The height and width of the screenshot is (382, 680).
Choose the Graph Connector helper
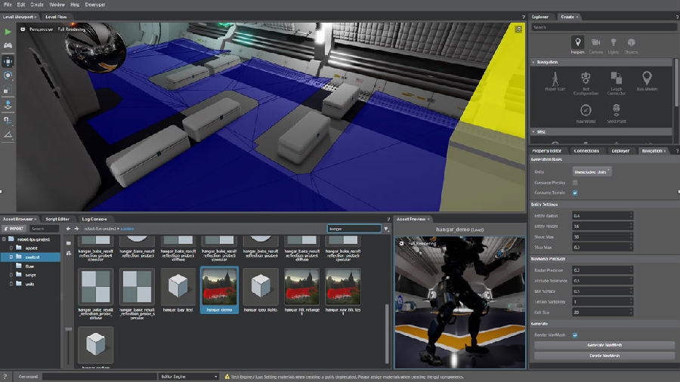[x=617, y=83]
